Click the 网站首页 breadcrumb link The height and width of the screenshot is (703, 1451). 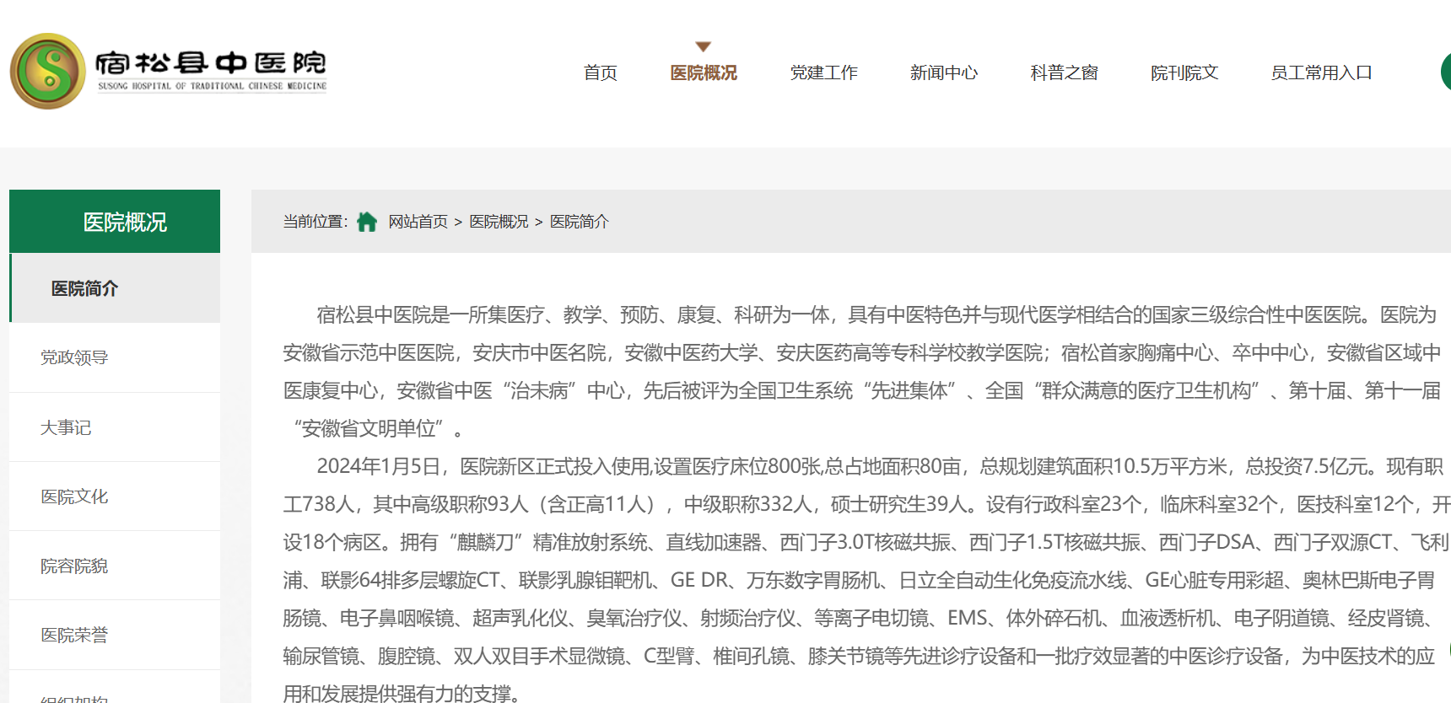(418, 222)
